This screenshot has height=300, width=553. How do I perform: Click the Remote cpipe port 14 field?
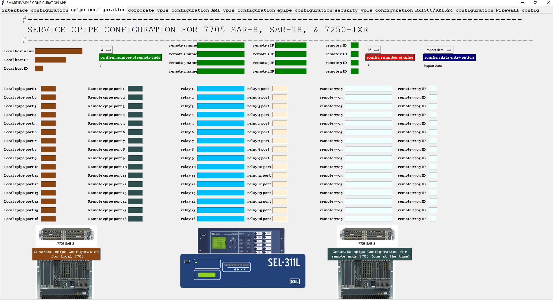click(x=135, y=201)
